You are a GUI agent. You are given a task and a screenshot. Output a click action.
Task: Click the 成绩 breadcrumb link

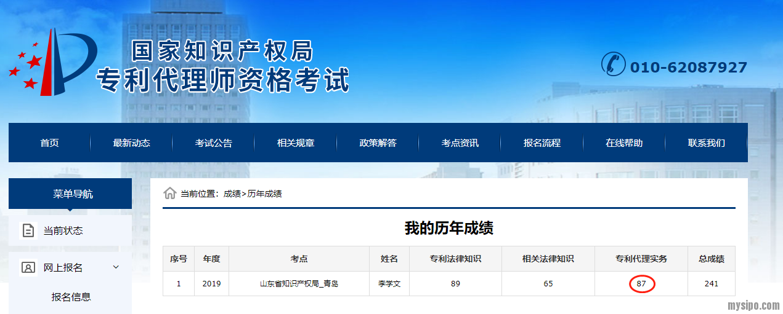(x=232, y=194)
